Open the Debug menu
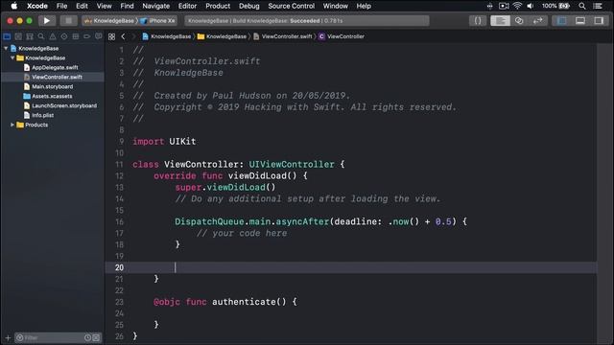 (249, 6)
